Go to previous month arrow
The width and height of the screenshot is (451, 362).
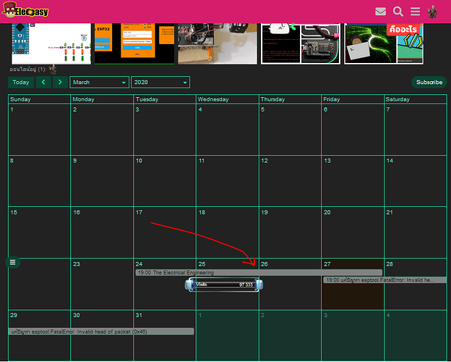pyautogui.click(x=43, y=82)
